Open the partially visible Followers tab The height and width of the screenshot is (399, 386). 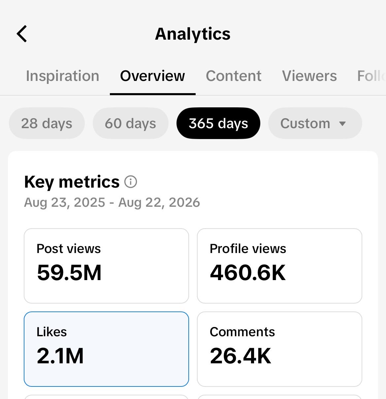click(371, 76)
